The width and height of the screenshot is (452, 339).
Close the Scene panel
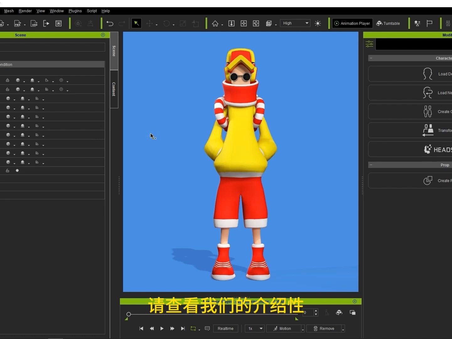click(x=103, y=35)
